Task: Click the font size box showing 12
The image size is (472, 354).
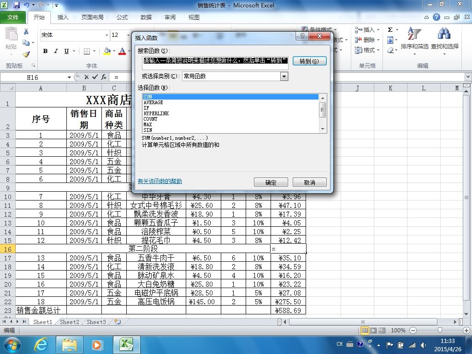Action: coord(118,35)
